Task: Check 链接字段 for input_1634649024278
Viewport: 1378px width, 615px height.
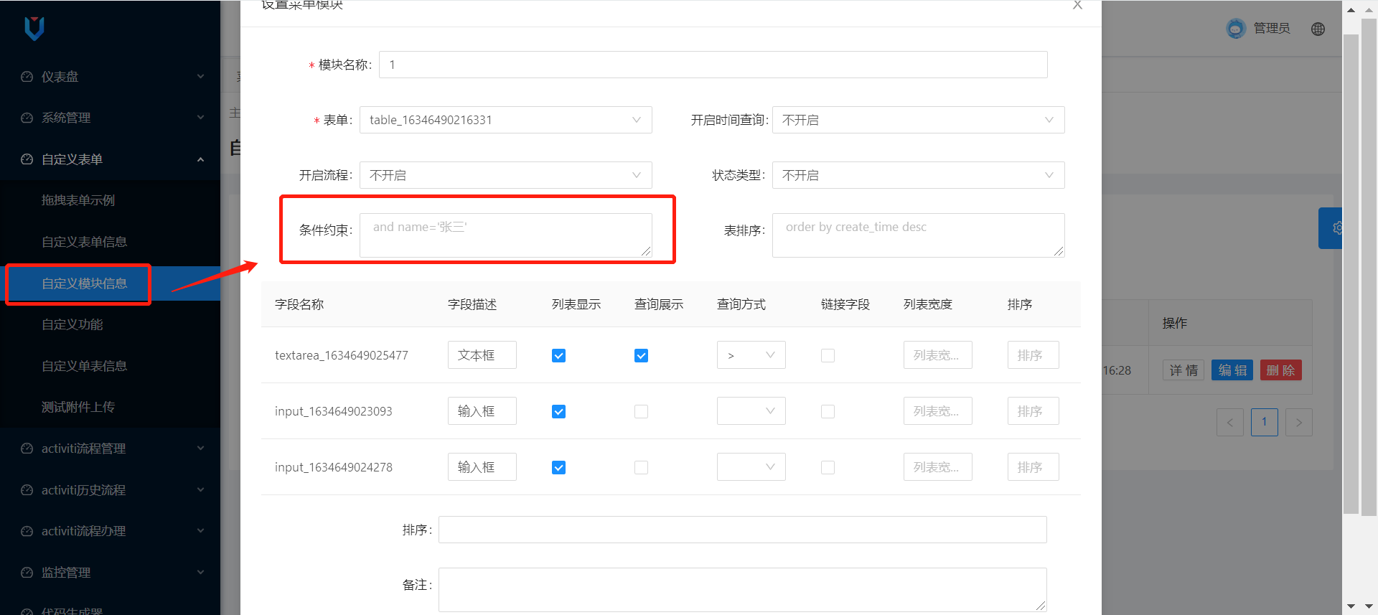Action: (x=828, y=468)
